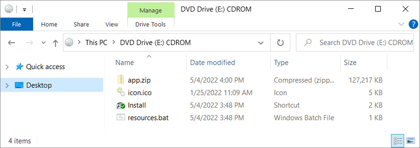This screenshot has width=420, height=148.
Task: Switch to Details view layout
Action: tap(398, 141)
